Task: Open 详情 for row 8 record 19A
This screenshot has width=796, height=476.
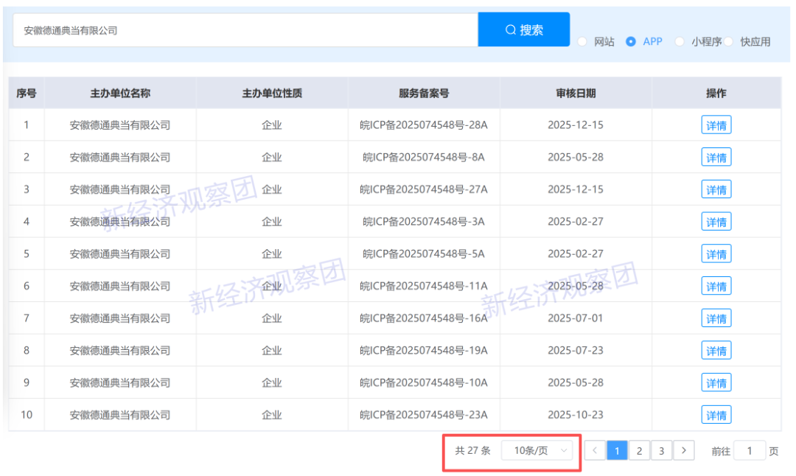Action: 716,351
